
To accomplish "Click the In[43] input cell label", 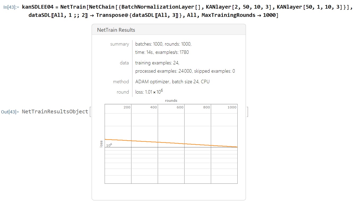I will 11,7.
